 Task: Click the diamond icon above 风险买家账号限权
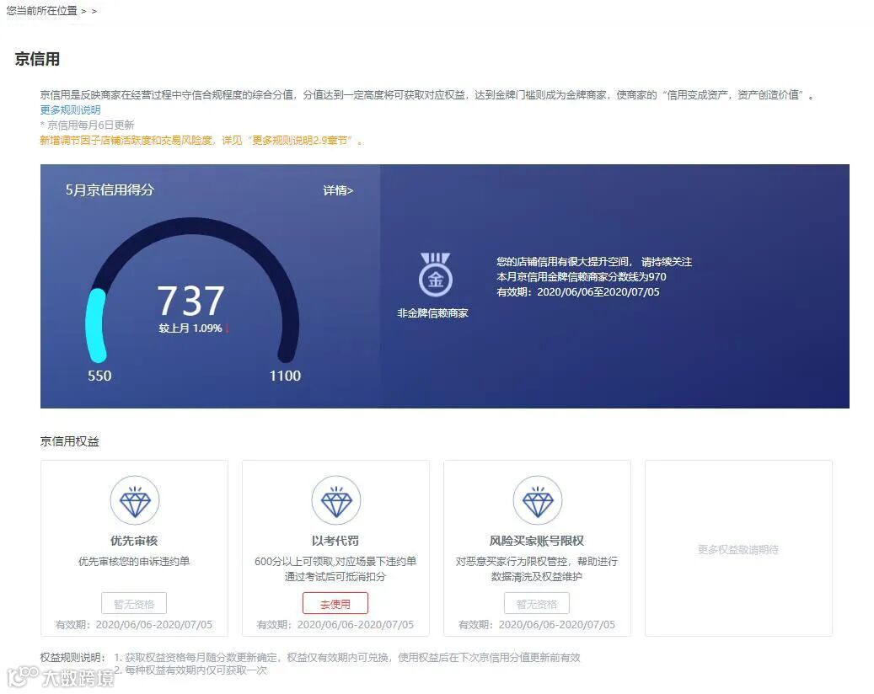[538, 500]
